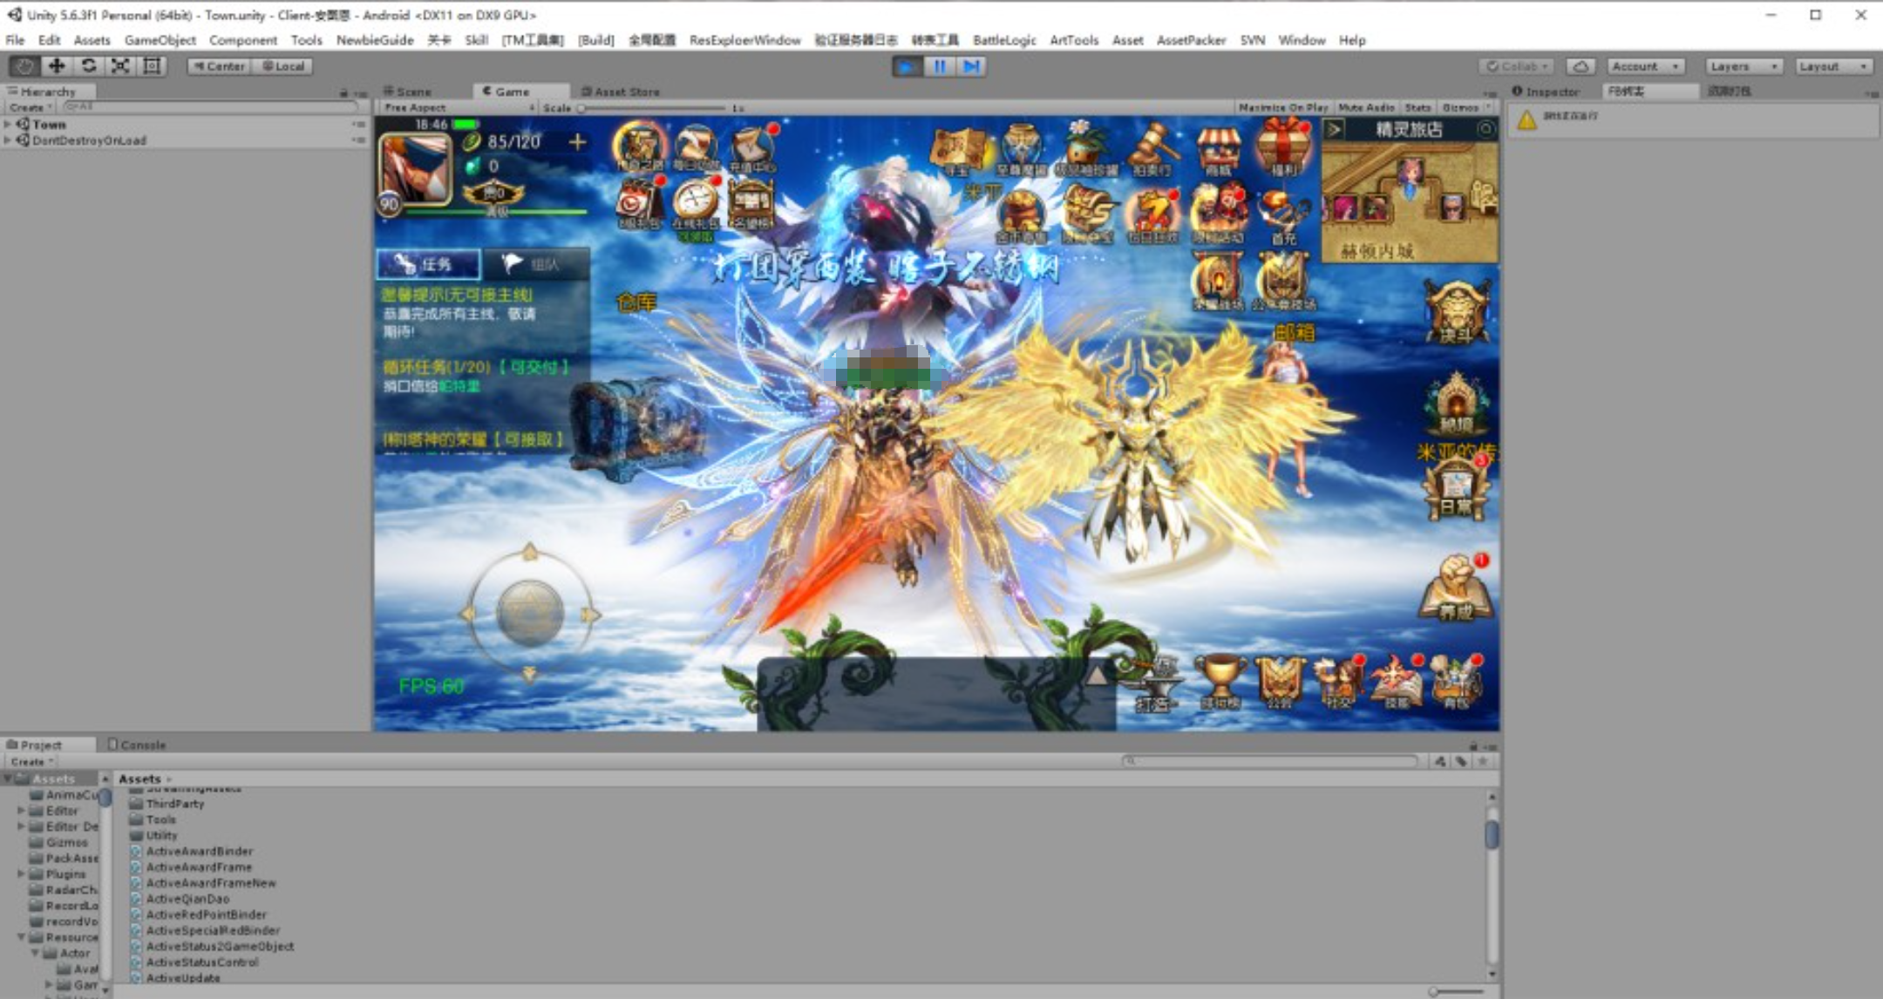Screen dimensions: 1883x999
Task: Expand the Town scene in Hierarchy
Action: point(8,125)
